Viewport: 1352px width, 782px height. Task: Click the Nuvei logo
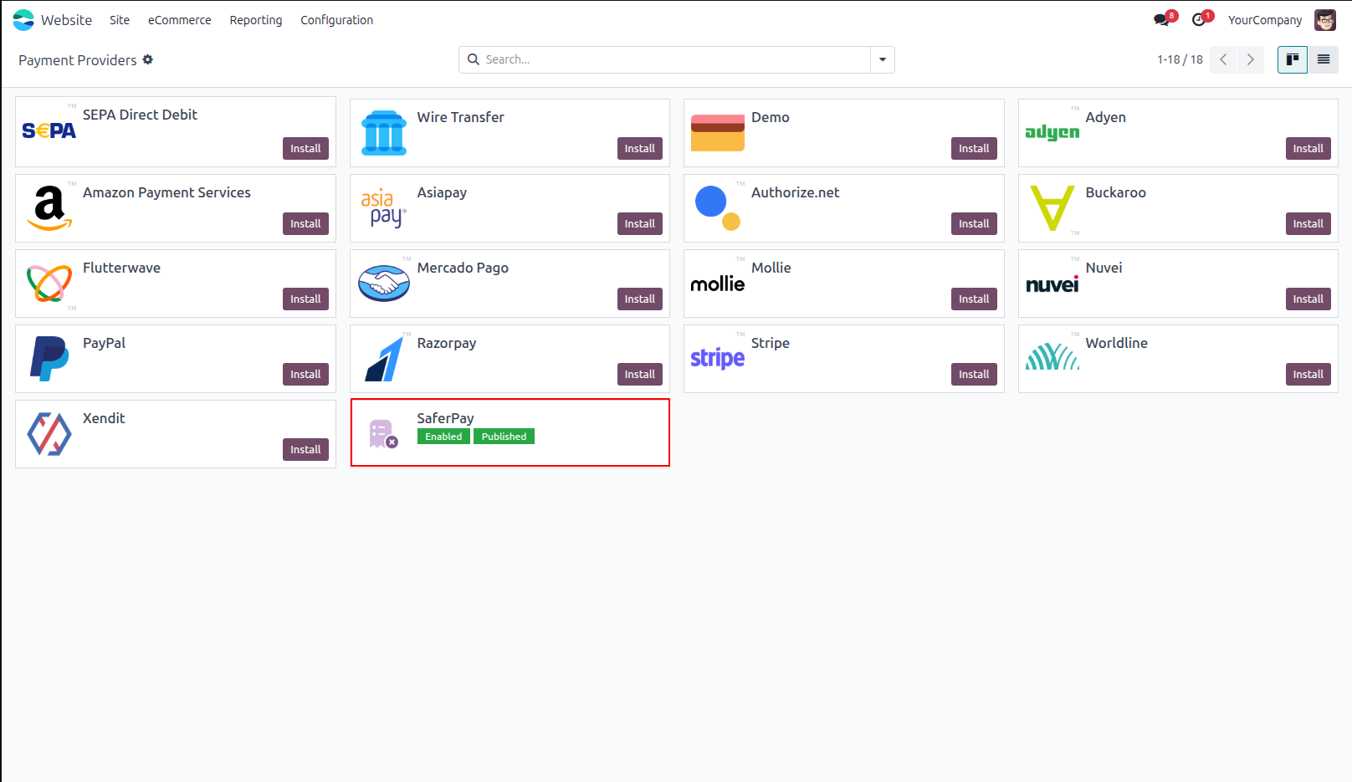1052,284
